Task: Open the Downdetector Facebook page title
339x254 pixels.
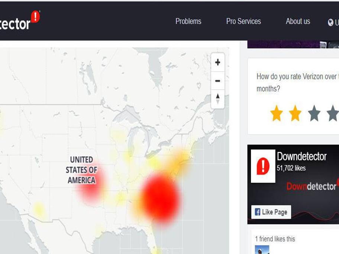Action: (x=301, y=156)
